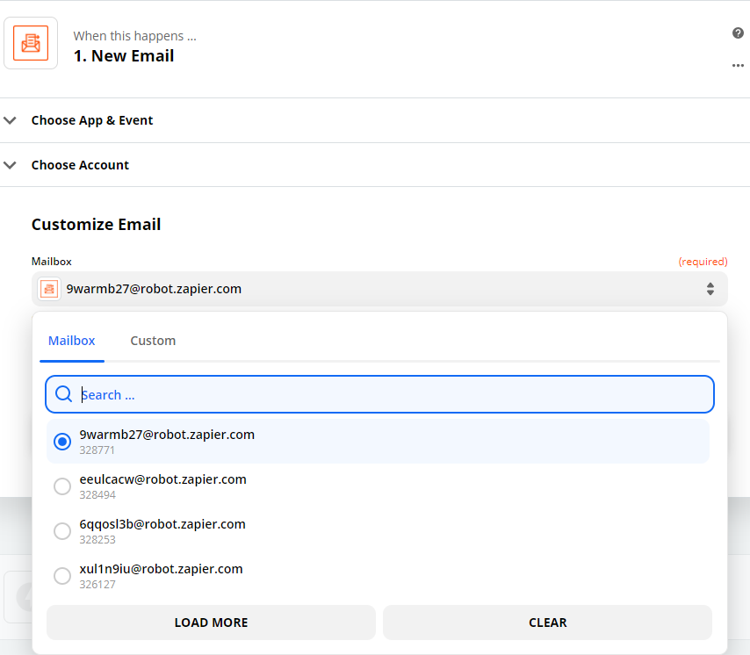Click the mailbox ID 328771 text
Image resolution: width=750 pixels, height=655 pixels.
click(97, 450)
